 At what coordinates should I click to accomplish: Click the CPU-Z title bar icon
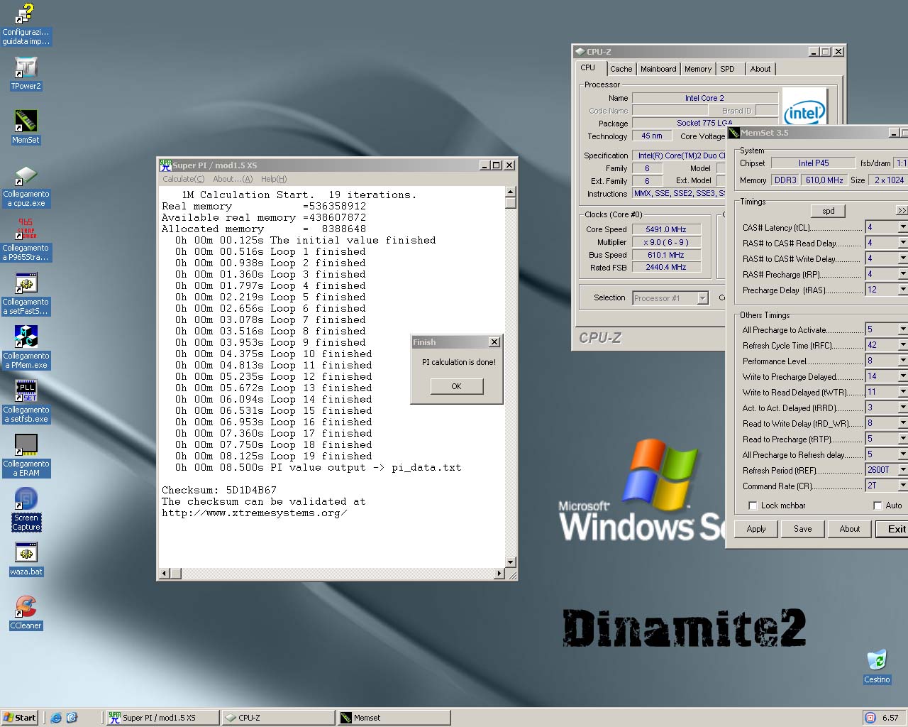coord(580,52)
